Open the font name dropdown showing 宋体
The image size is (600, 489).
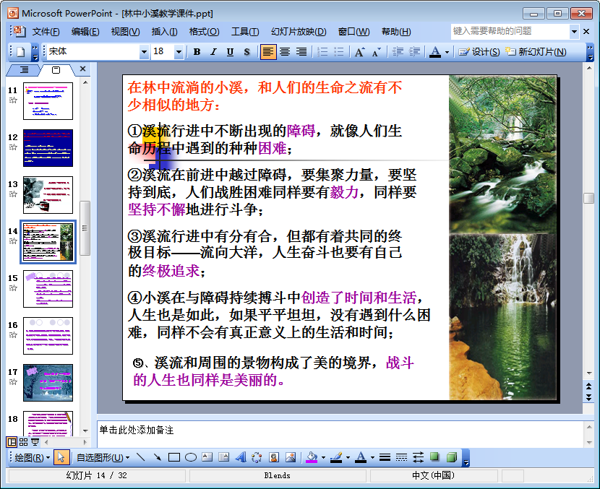tap(144, 51)
